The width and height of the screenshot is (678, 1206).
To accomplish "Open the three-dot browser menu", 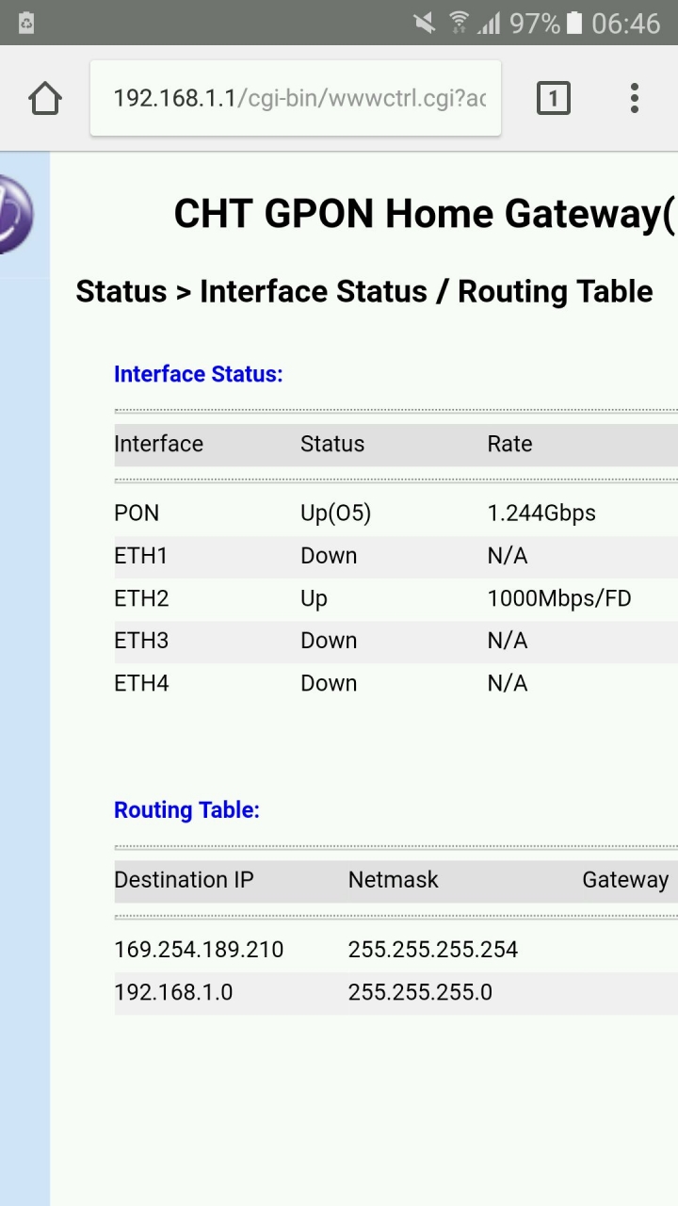I will pyautogui.click(x=634, y=98).
